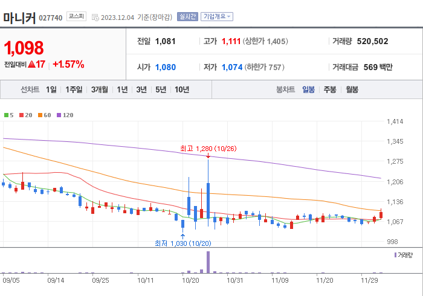Click the red 20-day moving average swatch
The width and height of the screenshot is (423, 296).
pyautogui.click(x=21, y=115)
